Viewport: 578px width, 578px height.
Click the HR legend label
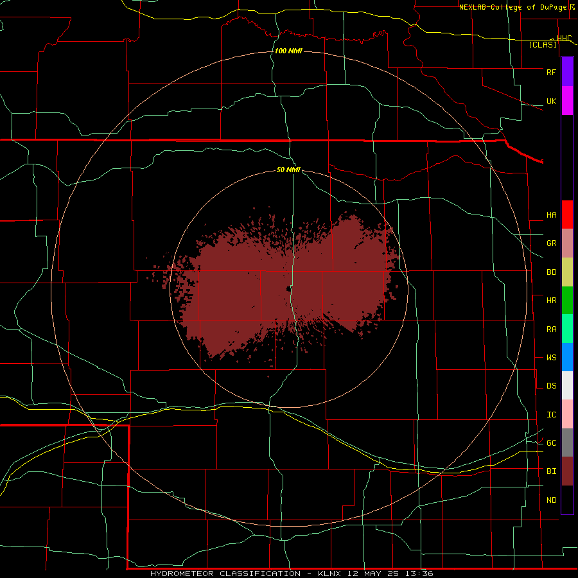pyautogui.click(x=552, y=301)
